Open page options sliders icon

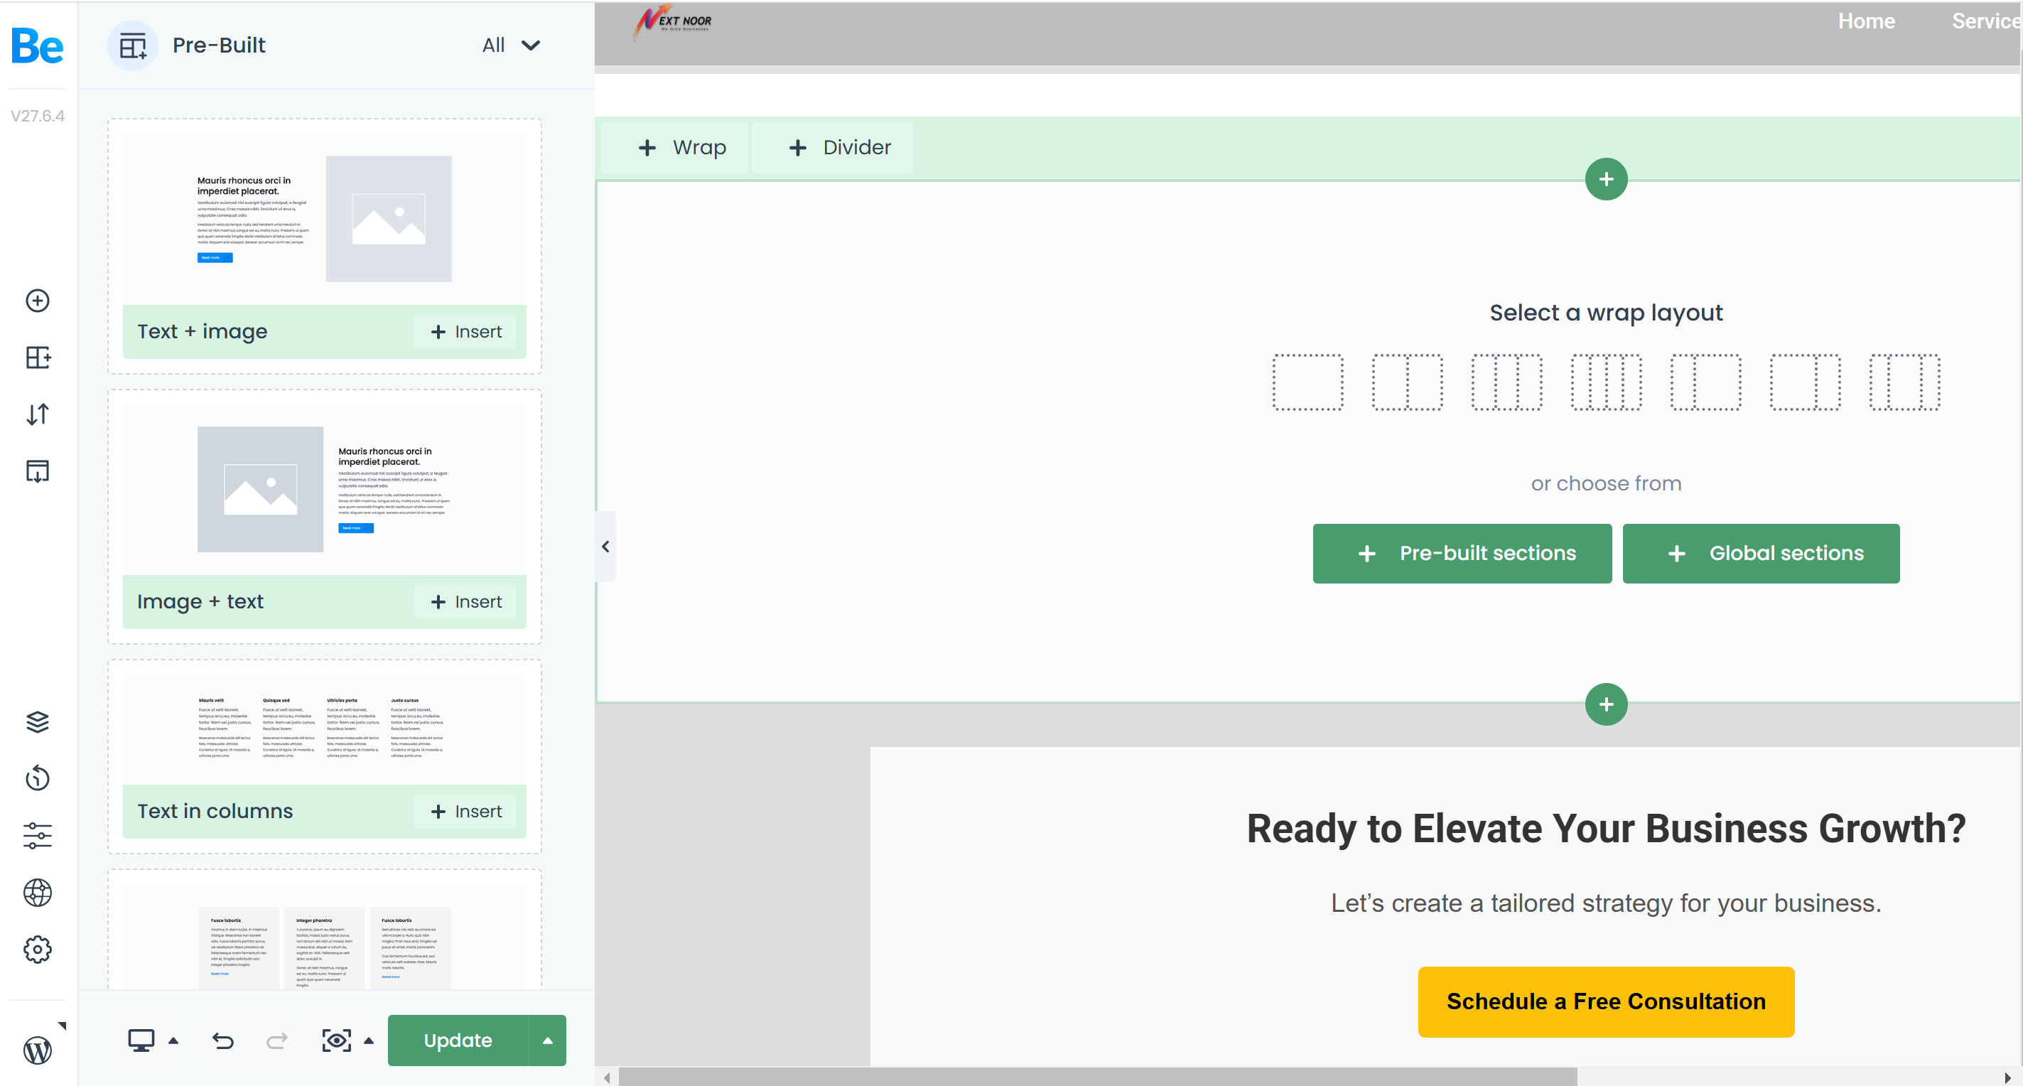point(38,836)
